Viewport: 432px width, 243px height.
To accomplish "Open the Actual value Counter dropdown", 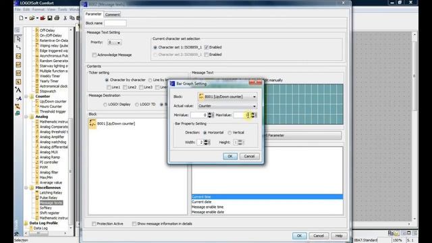I will [x=254, y=106].
